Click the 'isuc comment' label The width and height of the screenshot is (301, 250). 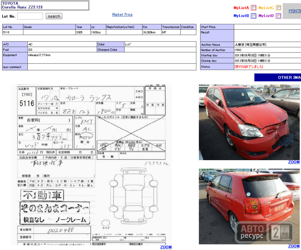(12, 67)
